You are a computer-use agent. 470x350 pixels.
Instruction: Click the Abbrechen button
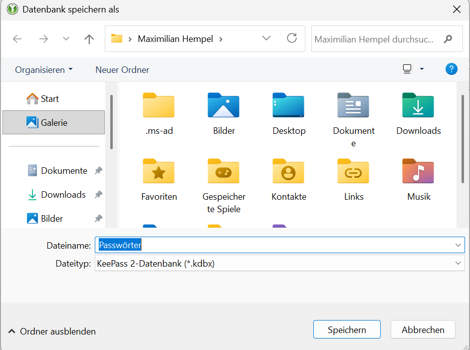[x=423, y=330]
